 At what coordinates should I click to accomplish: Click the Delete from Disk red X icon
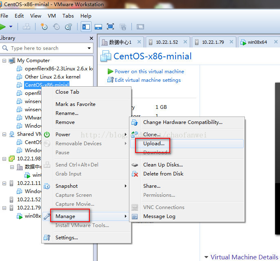pyautogui.click(x=135, y=174)
